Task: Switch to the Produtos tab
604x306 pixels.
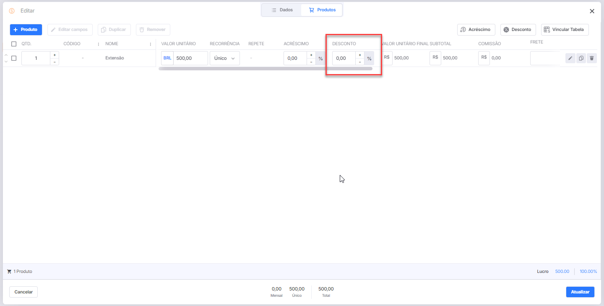Action: [x=322, y=10]
